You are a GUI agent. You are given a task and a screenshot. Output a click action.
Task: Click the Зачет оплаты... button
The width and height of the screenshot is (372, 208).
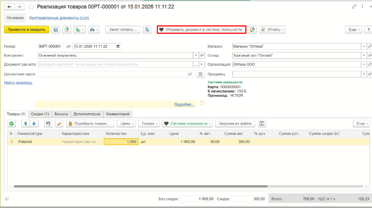click(123, 30)
